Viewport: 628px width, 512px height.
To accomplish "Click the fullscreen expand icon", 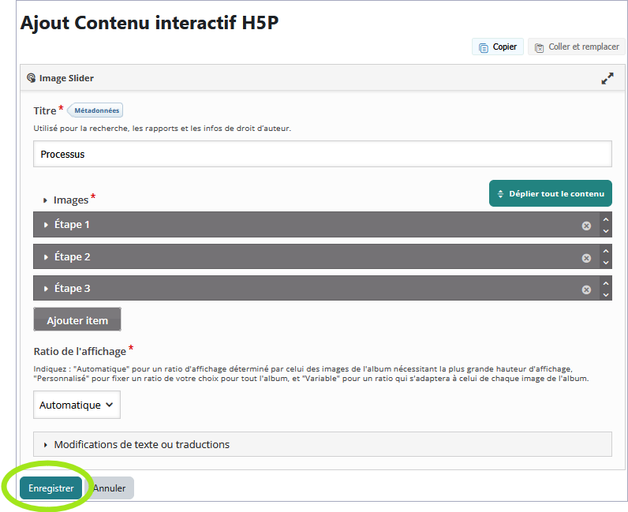I will [x=607, y=78].
